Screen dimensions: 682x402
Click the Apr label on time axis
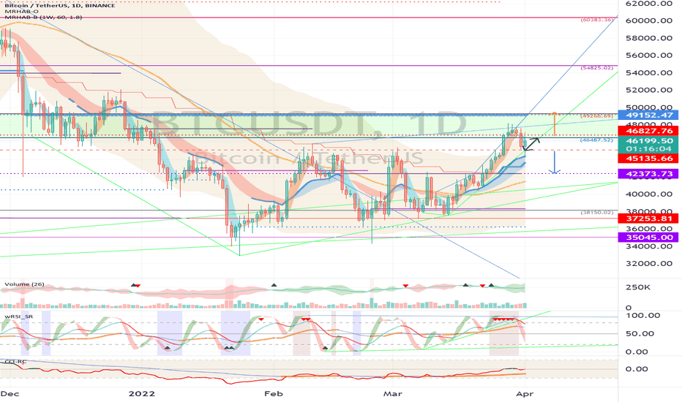(525, 394)
